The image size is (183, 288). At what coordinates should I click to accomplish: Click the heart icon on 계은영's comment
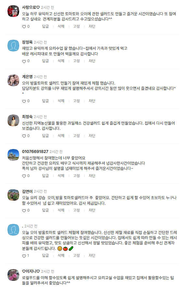click(24, 101)
